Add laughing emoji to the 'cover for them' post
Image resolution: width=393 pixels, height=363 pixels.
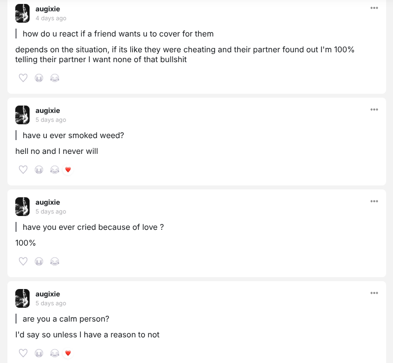(x=55, y=78)
